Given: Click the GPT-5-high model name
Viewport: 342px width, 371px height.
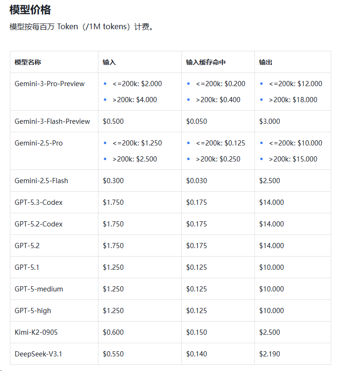Looking at the screenshot, I should point(33,311).
